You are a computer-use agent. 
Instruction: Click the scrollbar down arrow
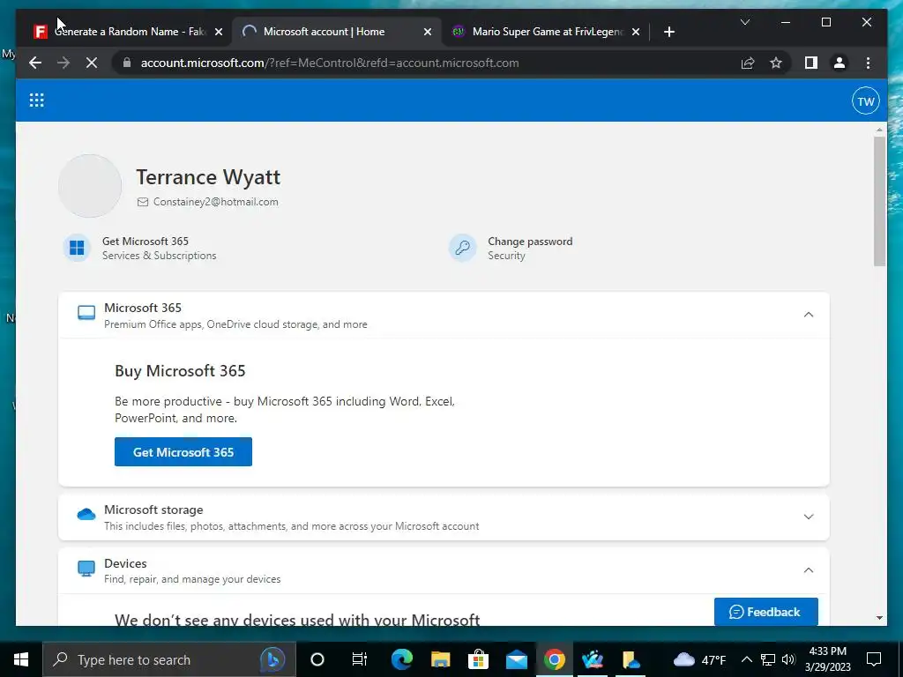pyautogui.click(x=879, y=618)
